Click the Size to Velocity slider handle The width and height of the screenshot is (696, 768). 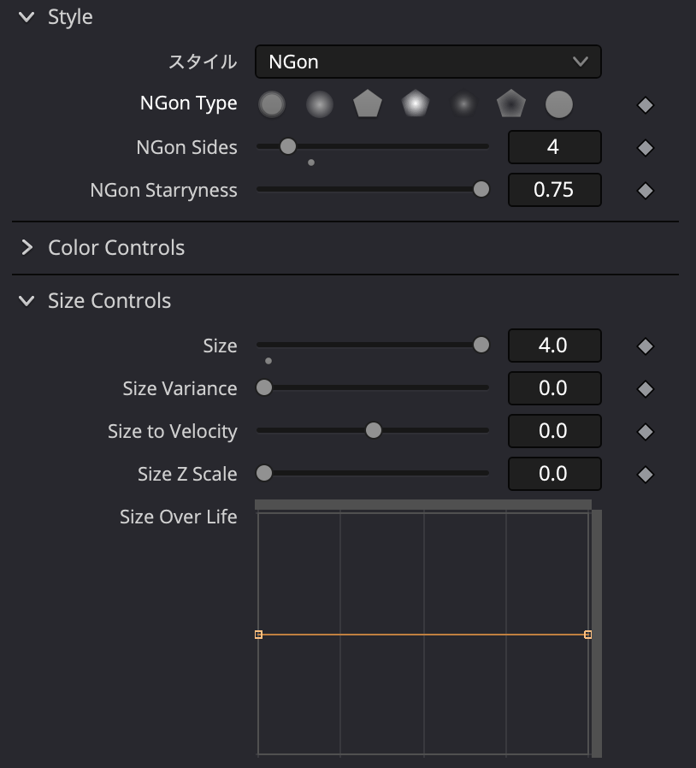pos(373,430)
